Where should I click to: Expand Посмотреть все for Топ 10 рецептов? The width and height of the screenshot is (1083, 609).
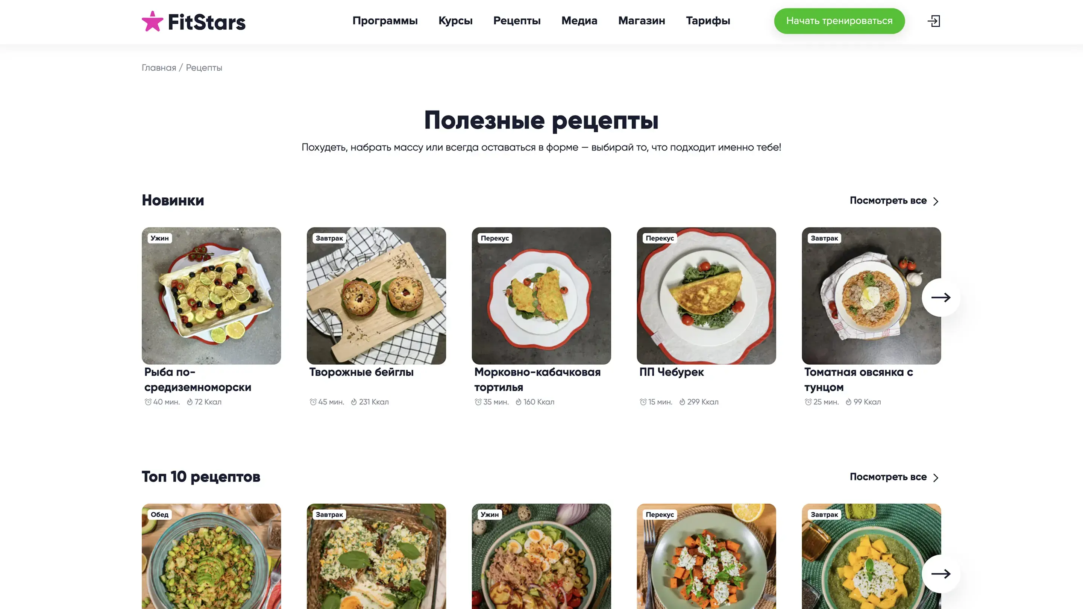[894, 477]
